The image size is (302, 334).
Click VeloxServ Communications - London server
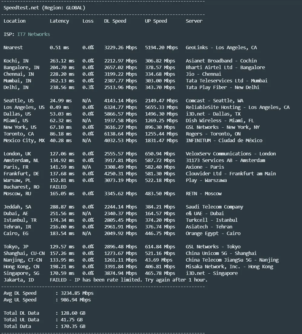click(x=231, y=154)
